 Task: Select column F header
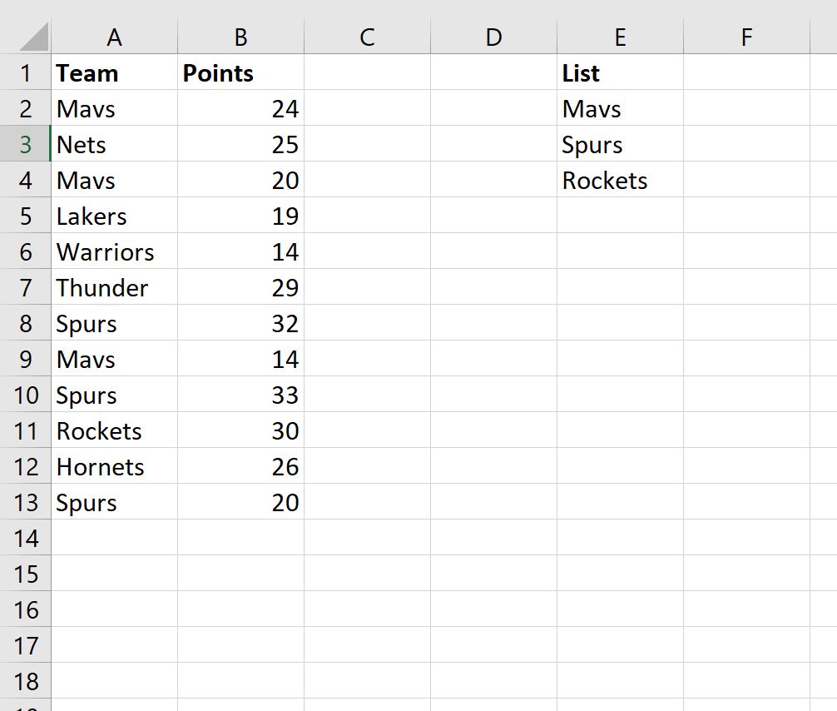747,37
